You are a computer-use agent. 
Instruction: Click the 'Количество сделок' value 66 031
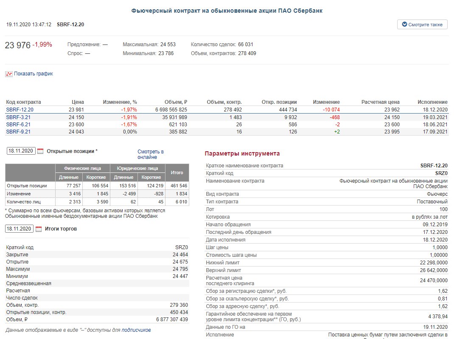point(246,44)
